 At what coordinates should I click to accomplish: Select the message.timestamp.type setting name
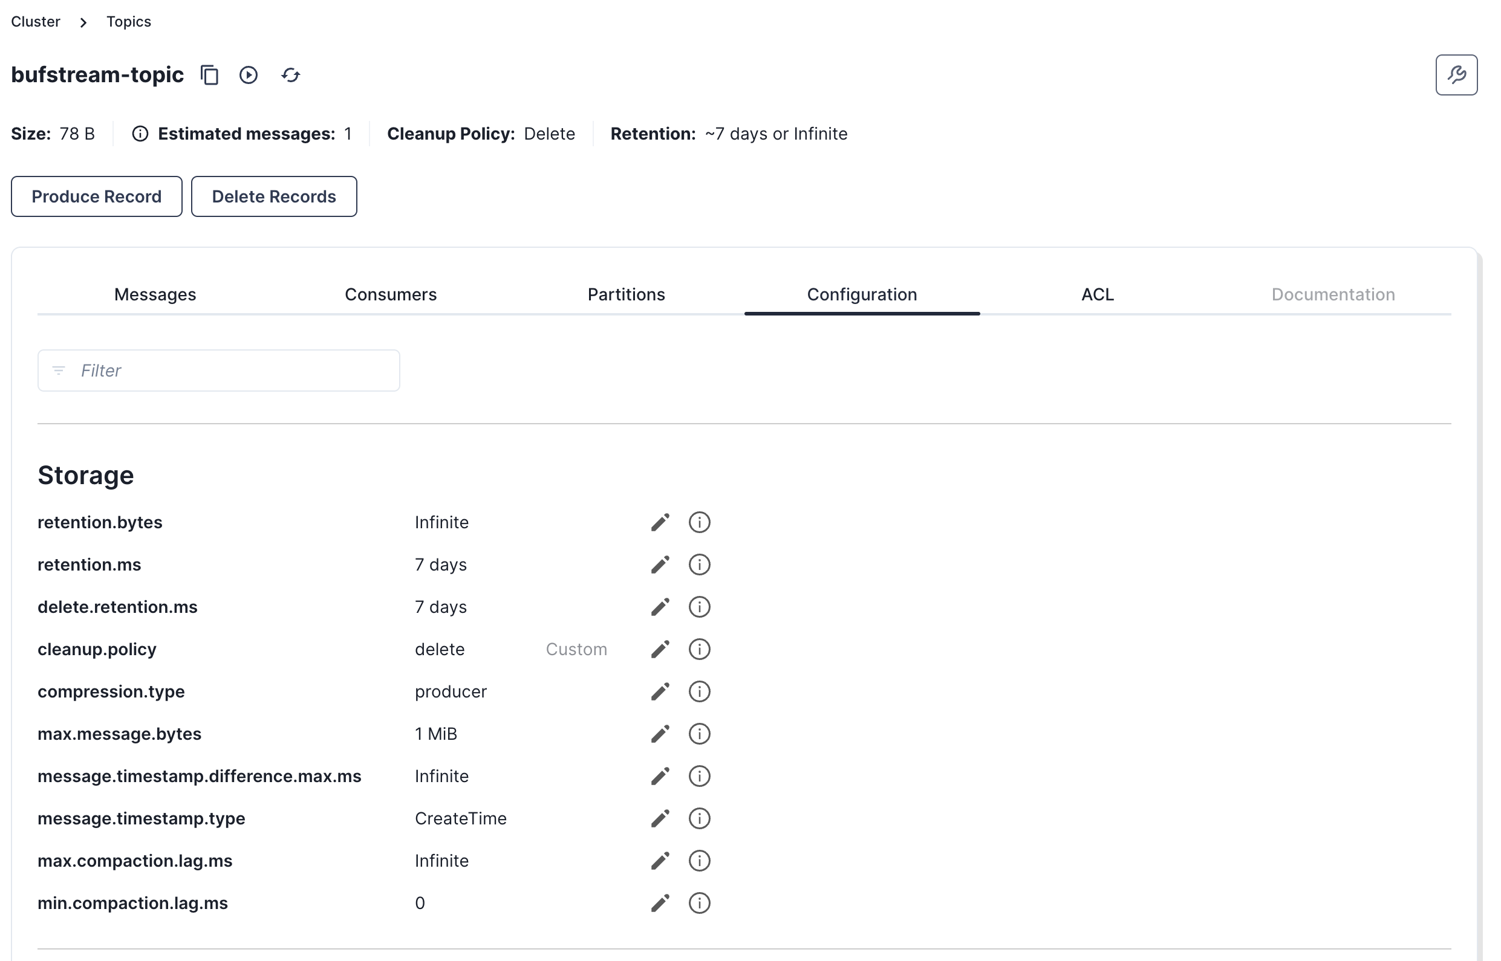tap(141, 818)
